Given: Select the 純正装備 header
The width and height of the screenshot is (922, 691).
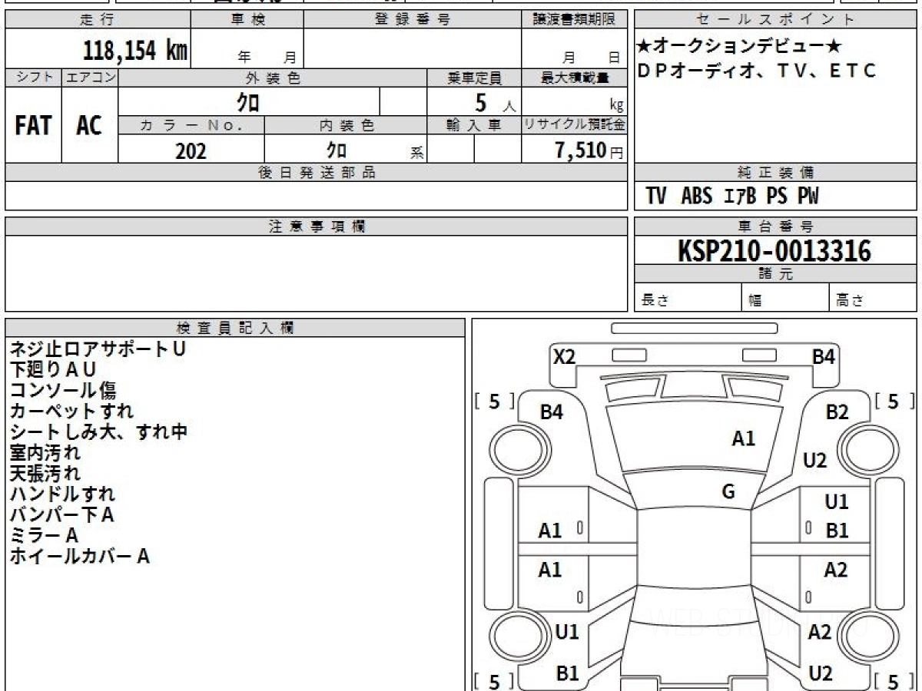Looking at the screenshot, I should [x=775, y=173].
